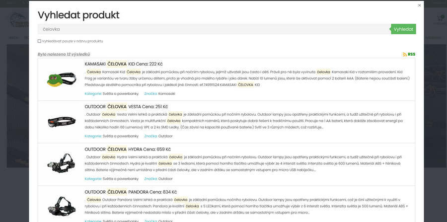Click the RSS text link
Viewport: 447px width, 222px height.
(411, 54)
